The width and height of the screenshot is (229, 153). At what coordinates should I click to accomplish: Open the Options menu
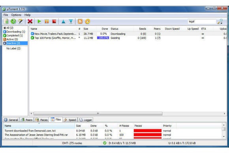point(16,15)
